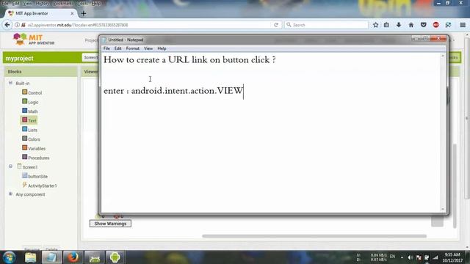Show bookmarks list icon in Firefox toolbar
The image size is (470, 264).
(x=386, y=25)
